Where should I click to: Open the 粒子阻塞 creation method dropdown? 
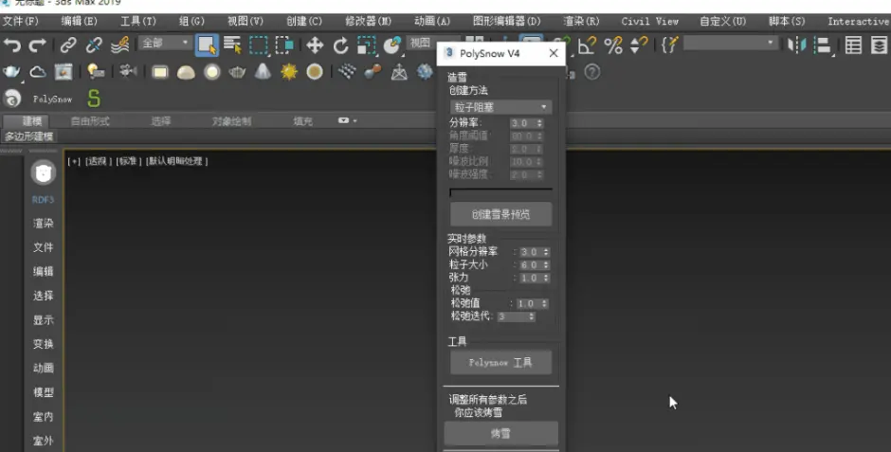pos(500,107)
